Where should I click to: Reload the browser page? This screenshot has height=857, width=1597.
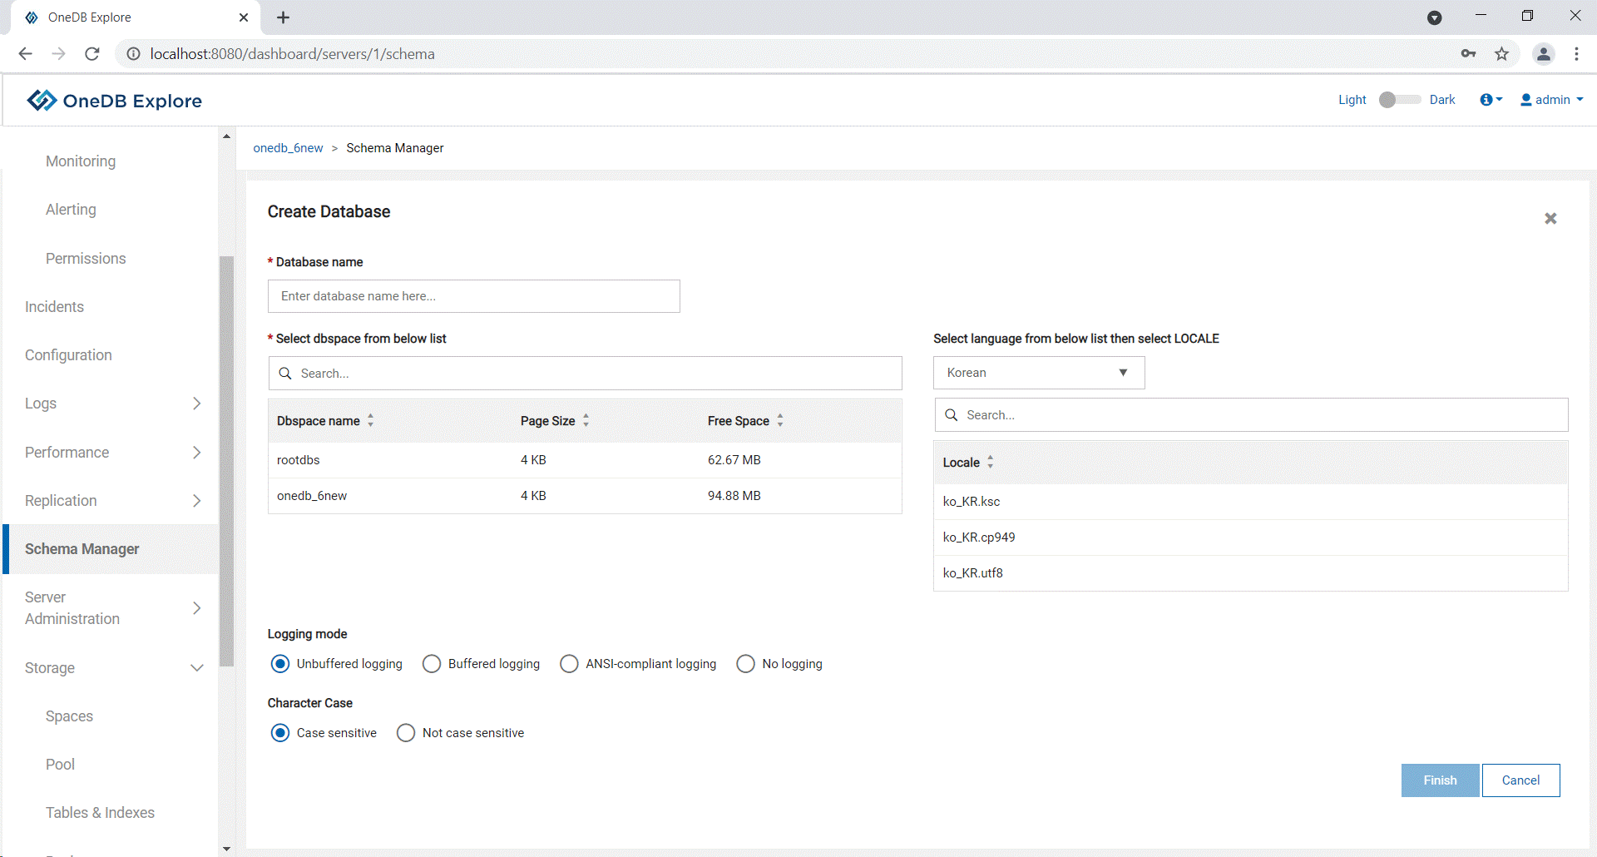(x=92, y=54)
